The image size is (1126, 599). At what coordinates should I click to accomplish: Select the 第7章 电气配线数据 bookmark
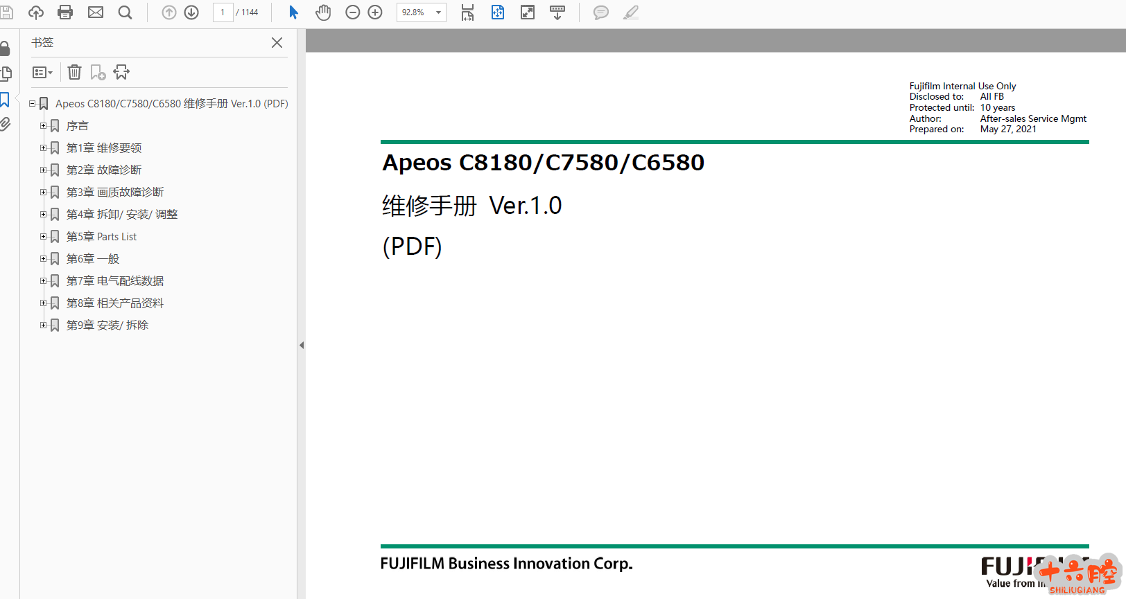coord(115,281)
